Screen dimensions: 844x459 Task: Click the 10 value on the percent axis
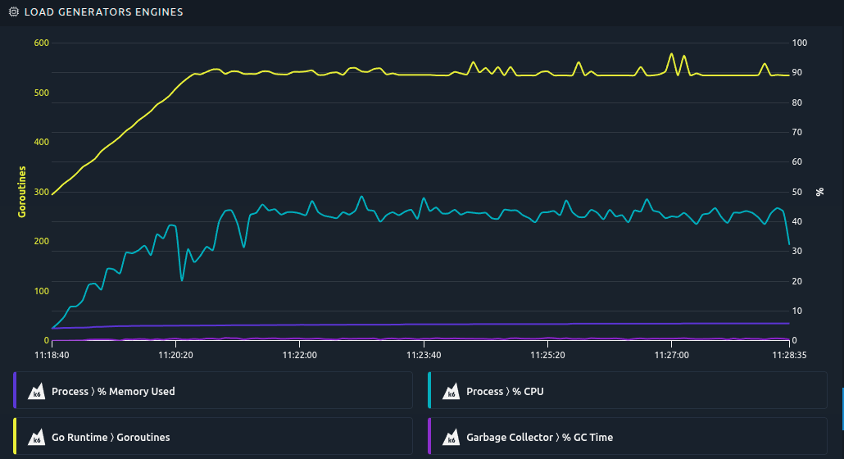[x=796, y=311]
